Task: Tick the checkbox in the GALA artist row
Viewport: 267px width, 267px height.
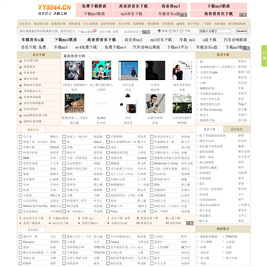Action: tap(64, 142)
